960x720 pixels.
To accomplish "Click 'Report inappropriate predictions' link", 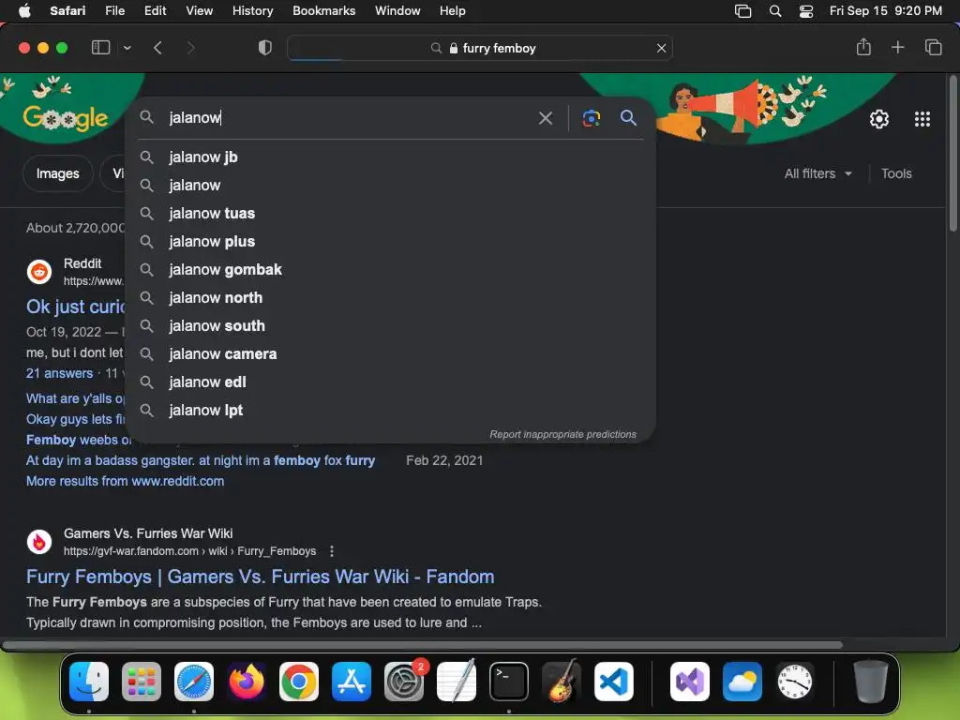I will click(562, 434).
